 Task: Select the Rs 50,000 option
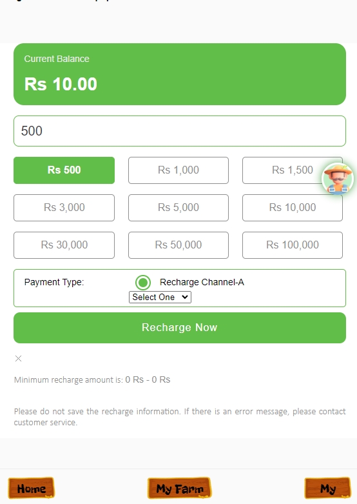179,245
